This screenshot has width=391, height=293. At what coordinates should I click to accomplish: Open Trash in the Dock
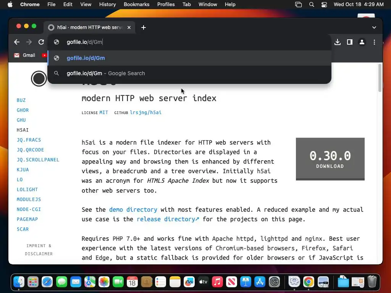(x=372, y=282)
